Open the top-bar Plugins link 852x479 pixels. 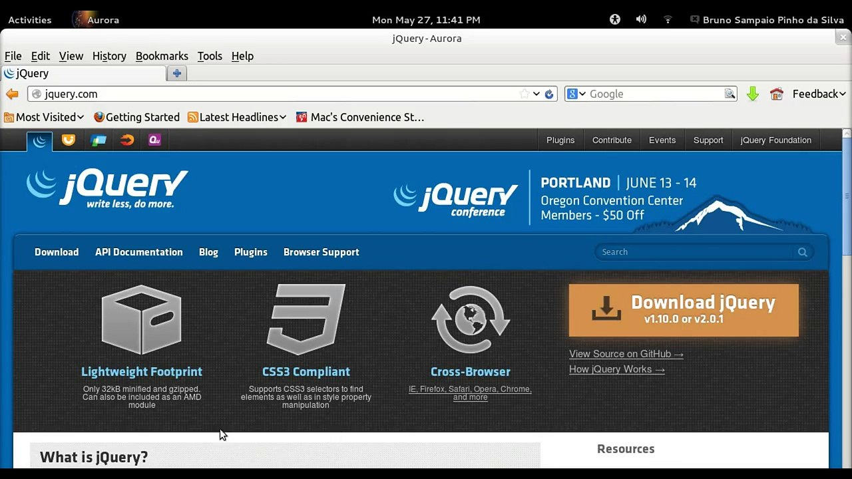pos(560,140)
